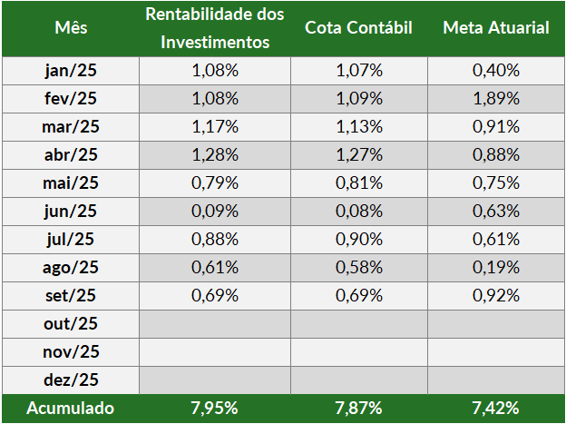Click the jan/25 row label

coord(71,70)
